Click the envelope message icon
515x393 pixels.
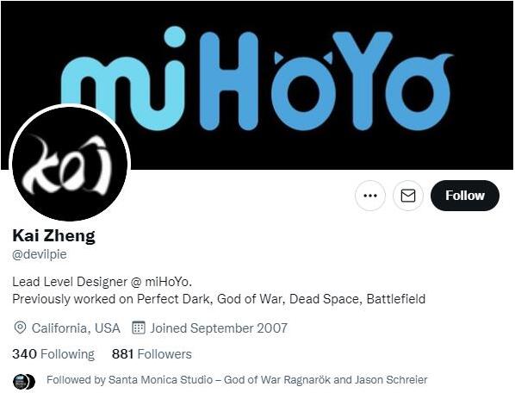408,196
